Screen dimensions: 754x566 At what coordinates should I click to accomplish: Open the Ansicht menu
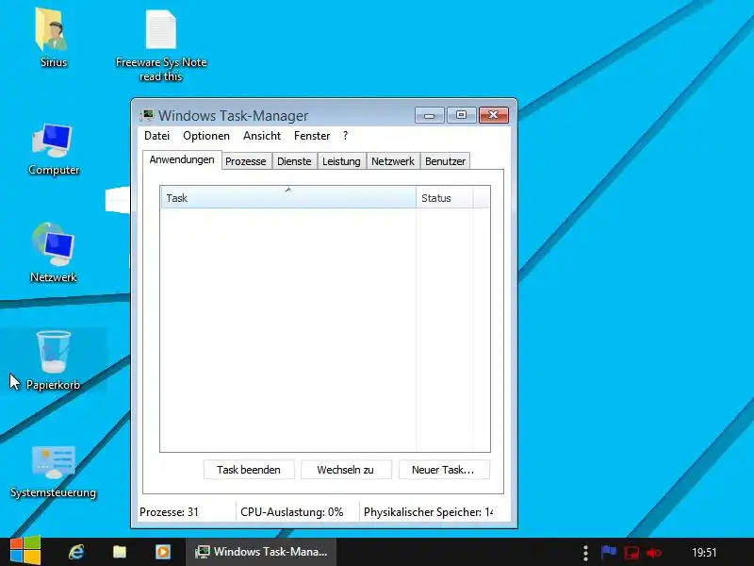262,136
